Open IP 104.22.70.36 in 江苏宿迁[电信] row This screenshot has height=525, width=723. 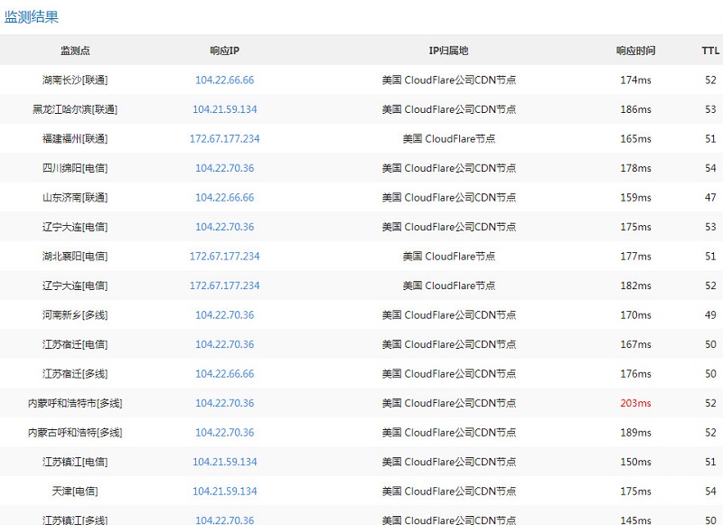(x=224, y=344)
